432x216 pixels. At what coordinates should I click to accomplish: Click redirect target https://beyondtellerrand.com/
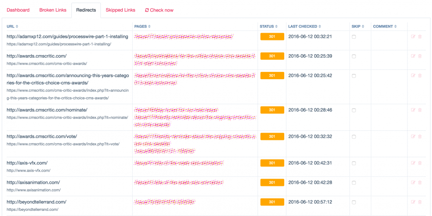click(x=32, y=210)
